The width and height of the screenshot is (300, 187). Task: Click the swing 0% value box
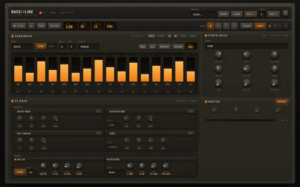coord(84,26)
